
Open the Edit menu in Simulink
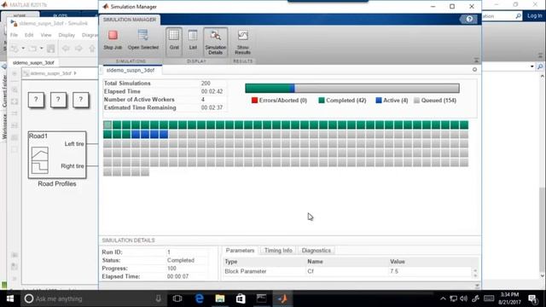(x=29, y=35)
